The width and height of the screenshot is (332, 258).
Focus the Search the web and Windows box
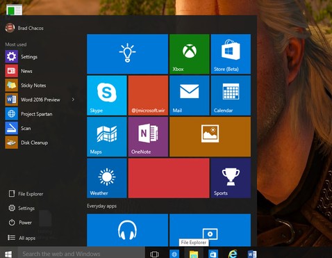81,254
